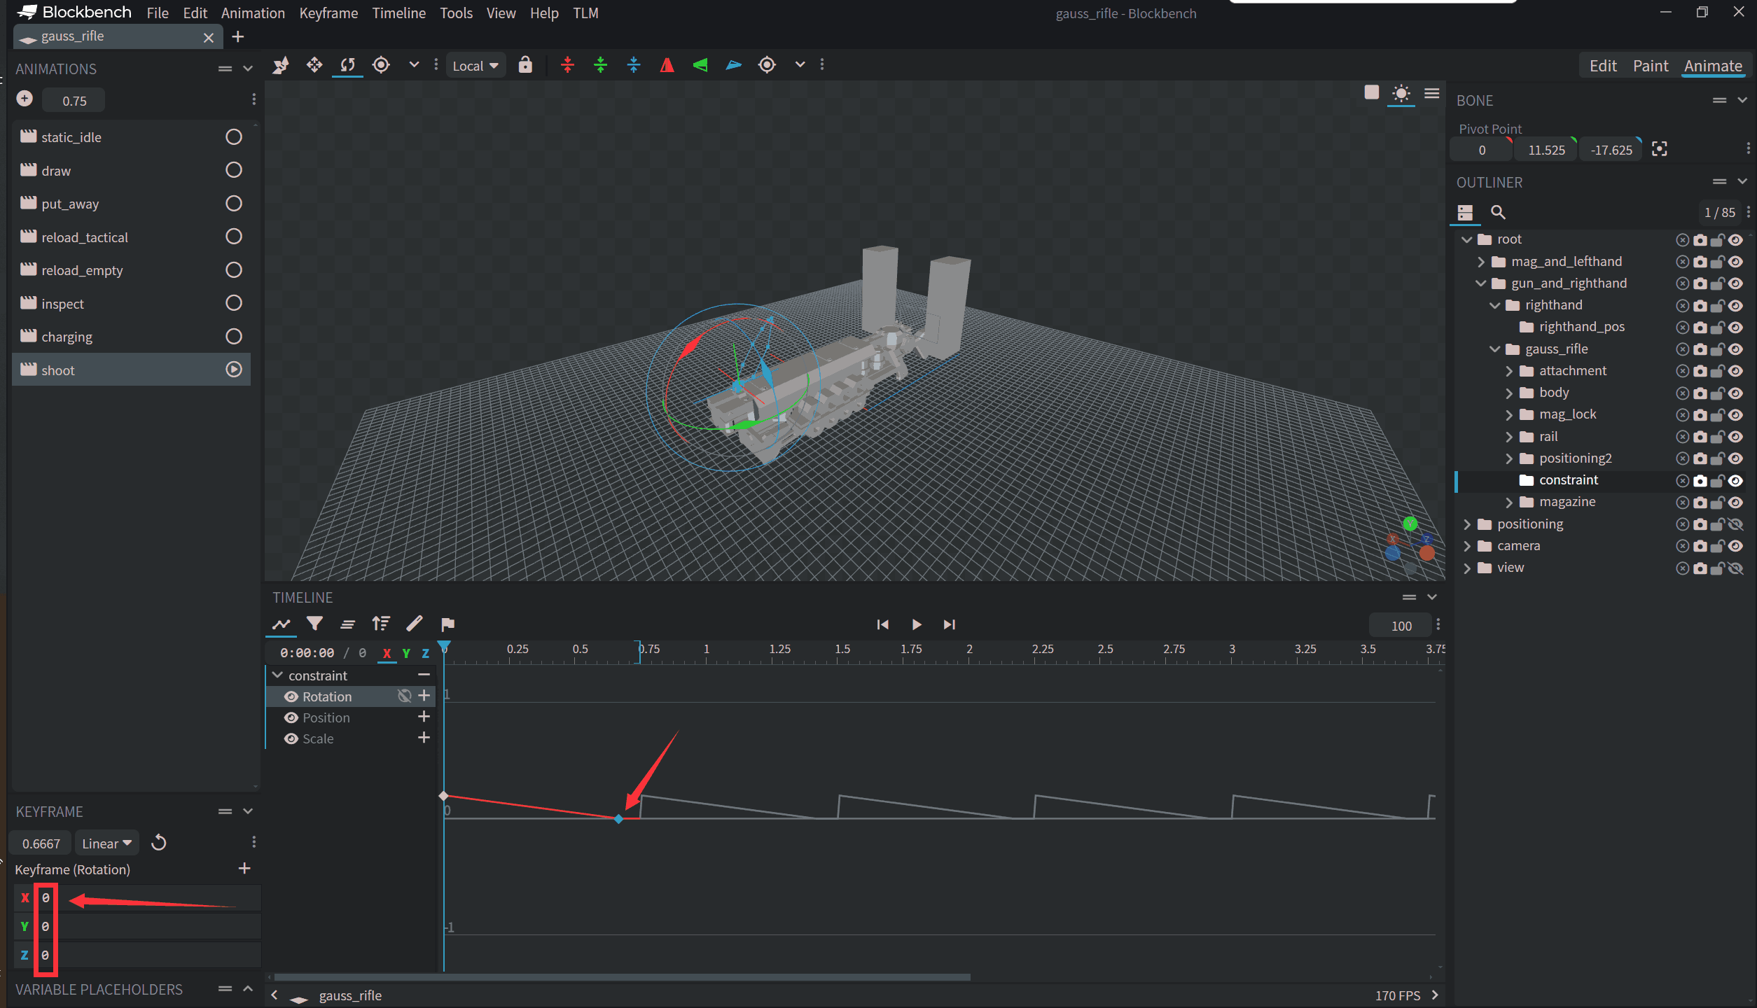Reset keyframe with circular arrow icon
This screenshot has width=1757, height=1008.
point(159,842)
